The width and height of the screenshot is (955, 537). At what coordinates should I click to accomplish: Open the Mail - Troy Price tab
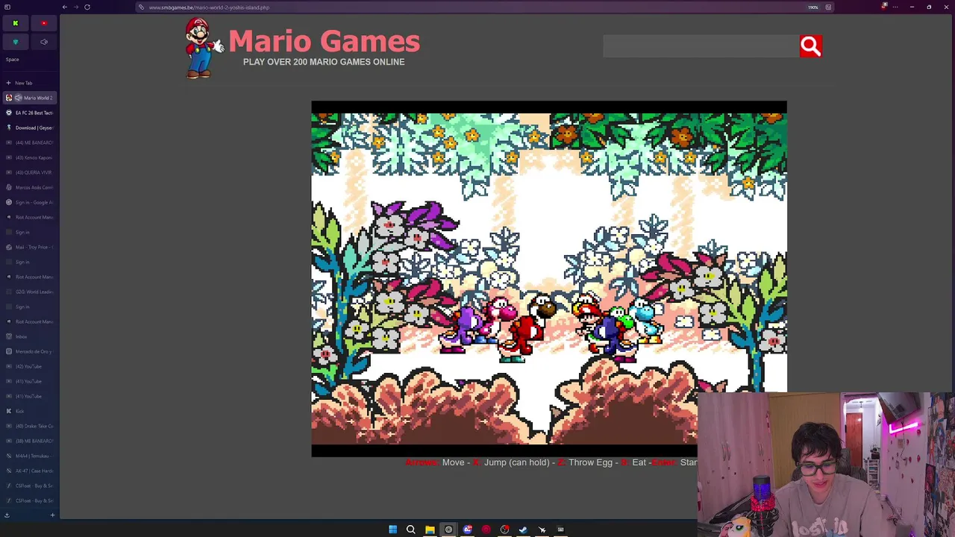point(30,247)
